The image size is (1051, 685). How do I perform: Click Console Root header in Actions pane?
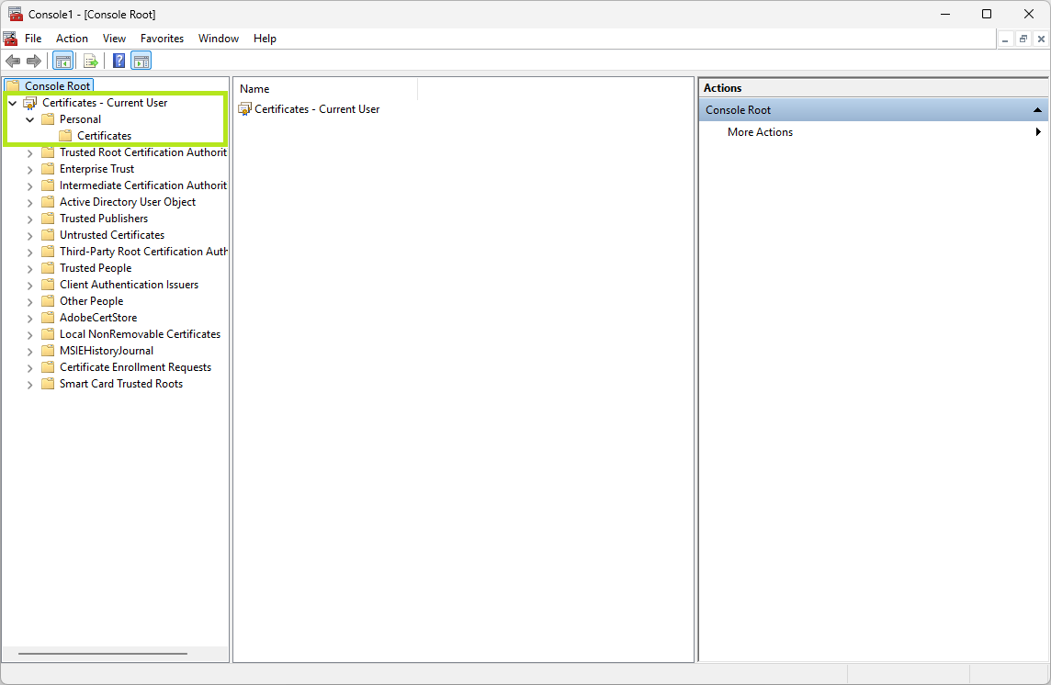point(873,110)
